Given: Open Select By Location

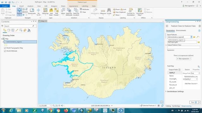Looking at the screenshot, I should tap(76, 12).
